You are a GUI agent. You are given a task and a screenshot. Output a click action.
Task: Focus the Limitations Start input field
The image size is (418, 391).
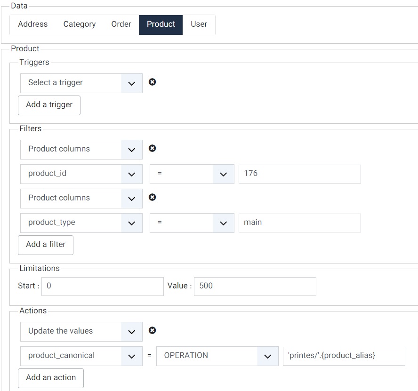coord(102,286)
